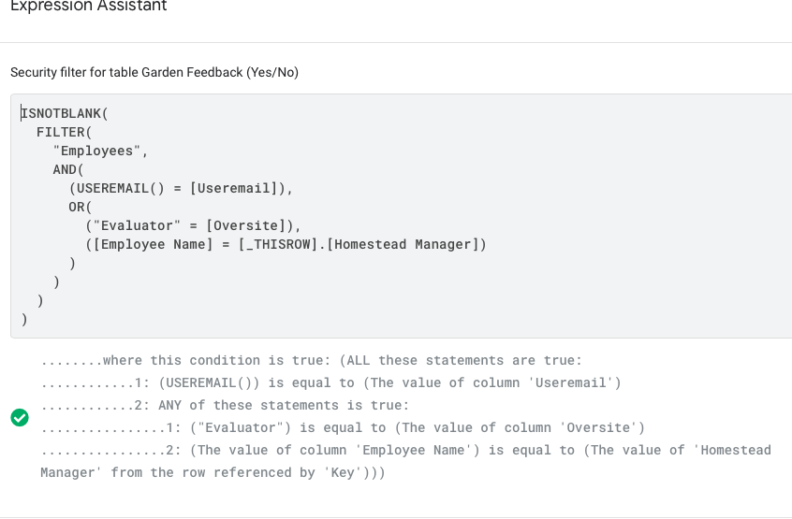Click the 'ALL these statements are true' explanation line
The width and height of the screenshot is (792, 519).
(x=312, y=360)
